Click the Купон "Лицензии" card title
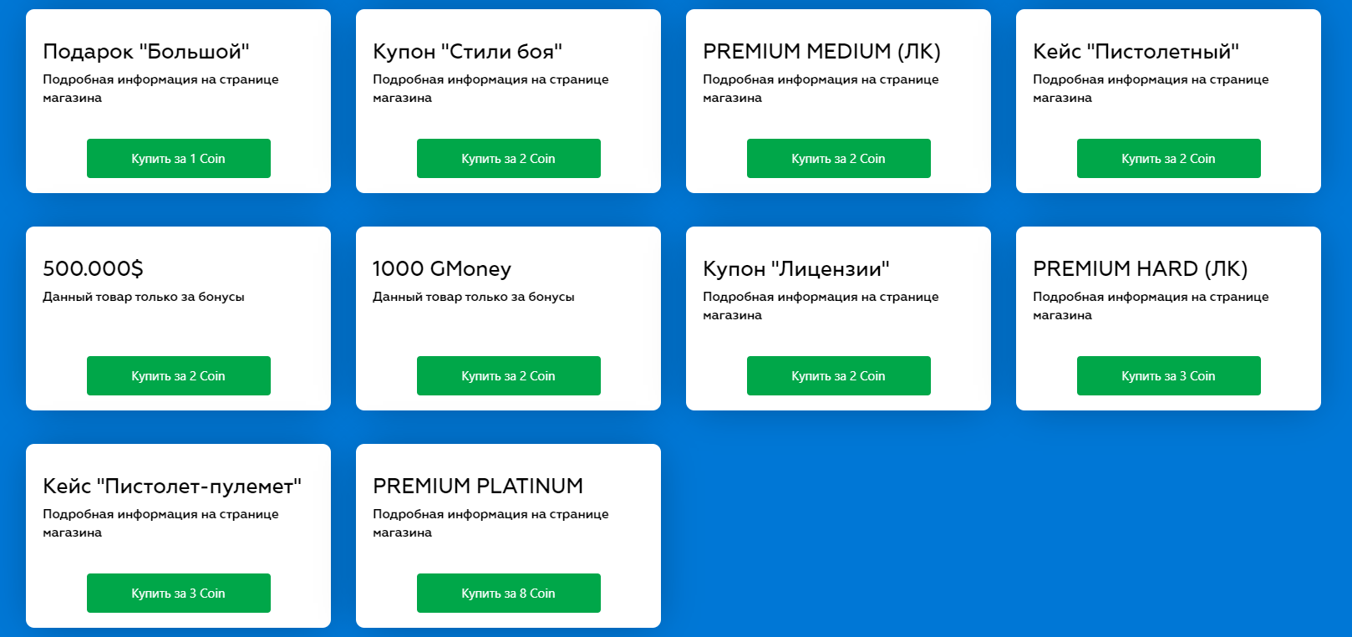This screenshot has width=1352, height=637. coord(795,269)
